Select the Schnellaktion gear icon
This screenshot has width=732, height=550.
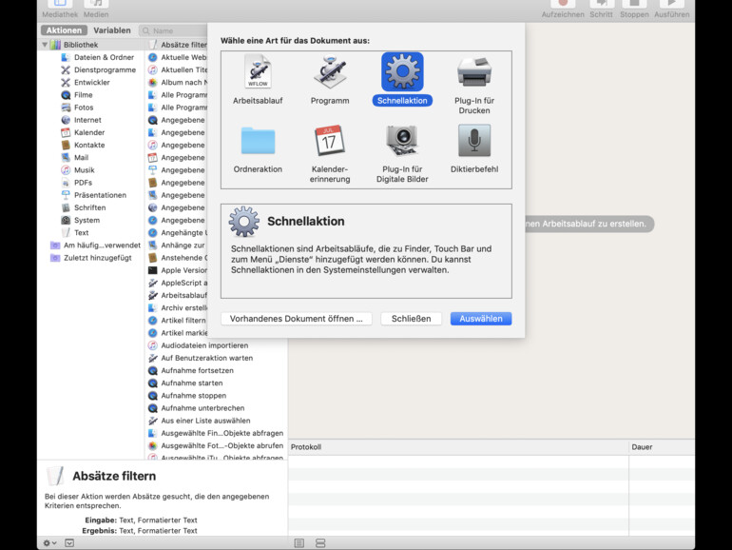402,72
